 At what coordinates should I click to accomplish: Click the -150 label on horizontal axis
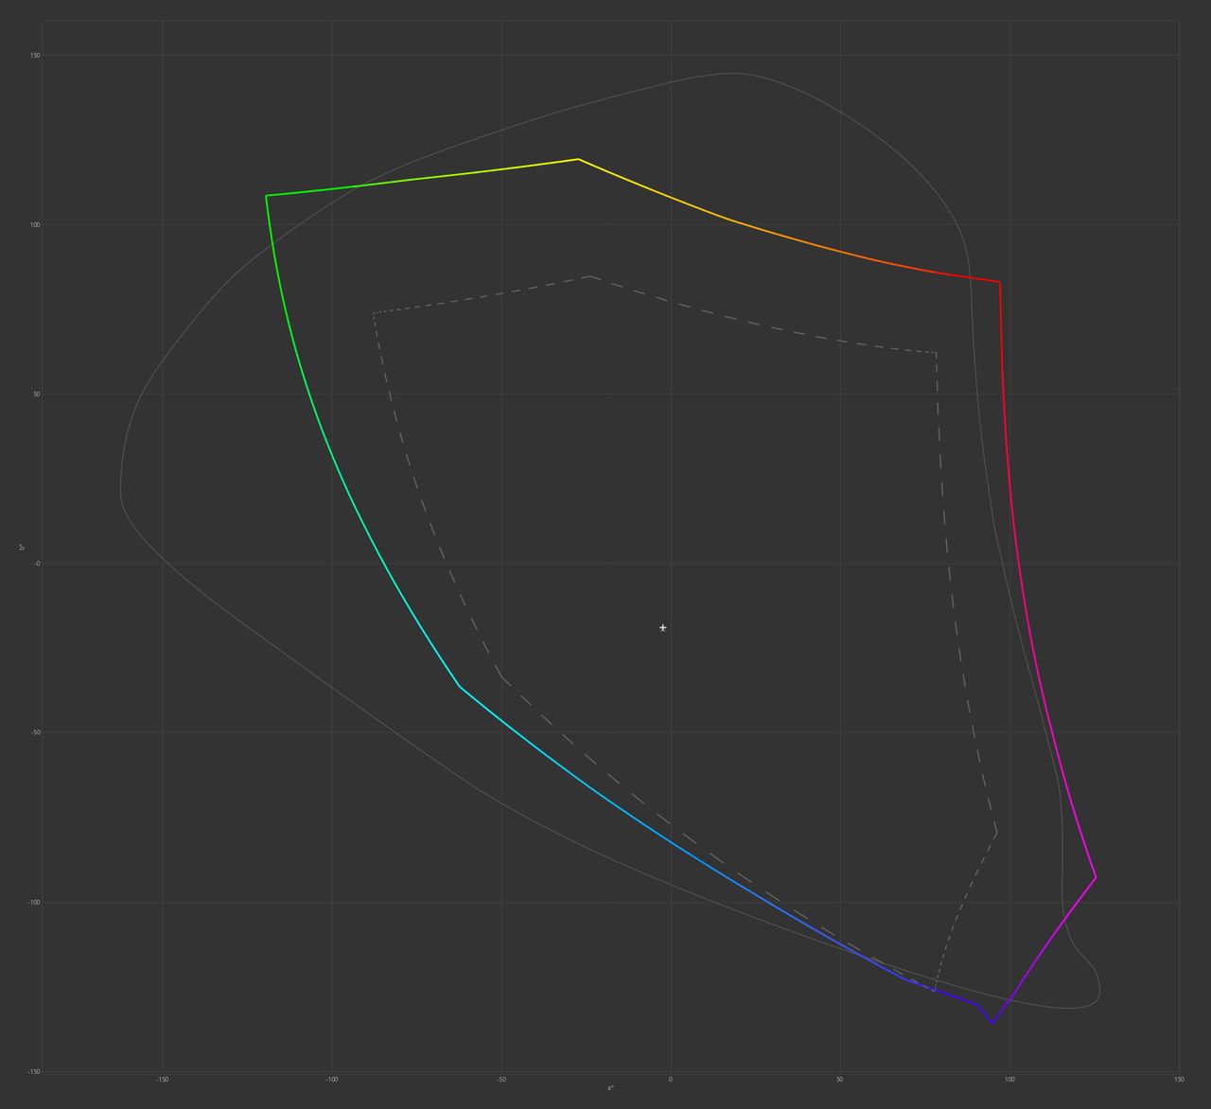tap(162, 1079)
